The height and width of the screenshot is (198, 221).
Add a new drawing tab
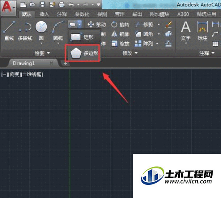tap(65, 63)
